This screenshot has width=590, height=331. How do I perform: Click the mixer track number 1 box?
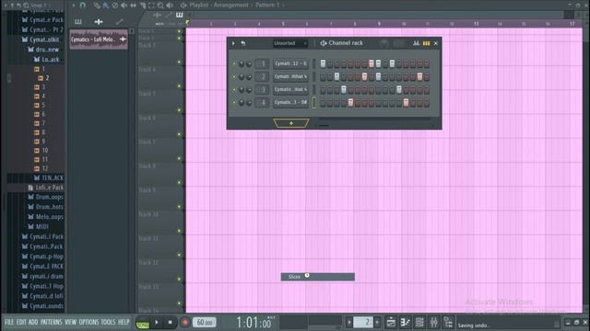point(263,63)
